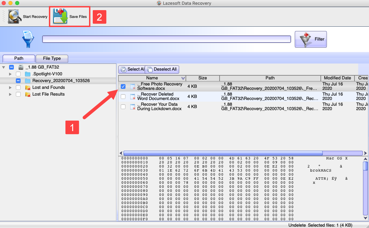Screen dimensions: 369x228
Task: Click Thu Jul 16 2020 modified date of Free Photo Recovery
Action: pyautogui.click(x=333, y=86)
